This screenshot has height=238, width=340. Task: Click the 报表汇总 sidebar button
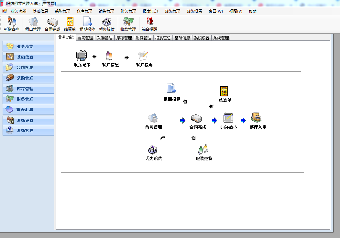click(28, 110)
